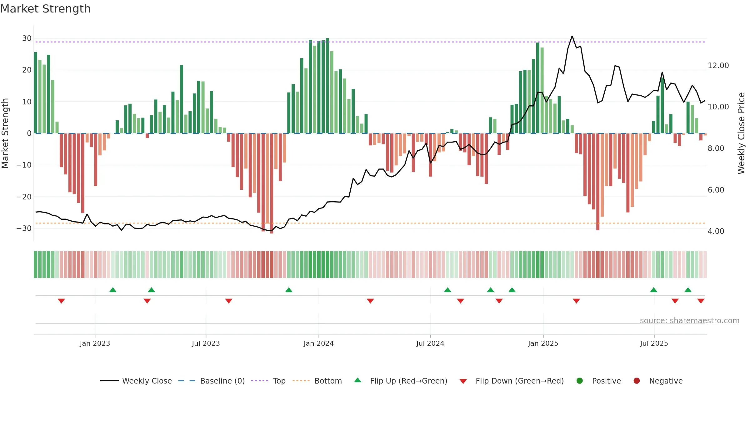The width and height of the screenshot is (750, 422).
Task: Click the orange dotted Bottom legend icon
Action: coord(301,381)
